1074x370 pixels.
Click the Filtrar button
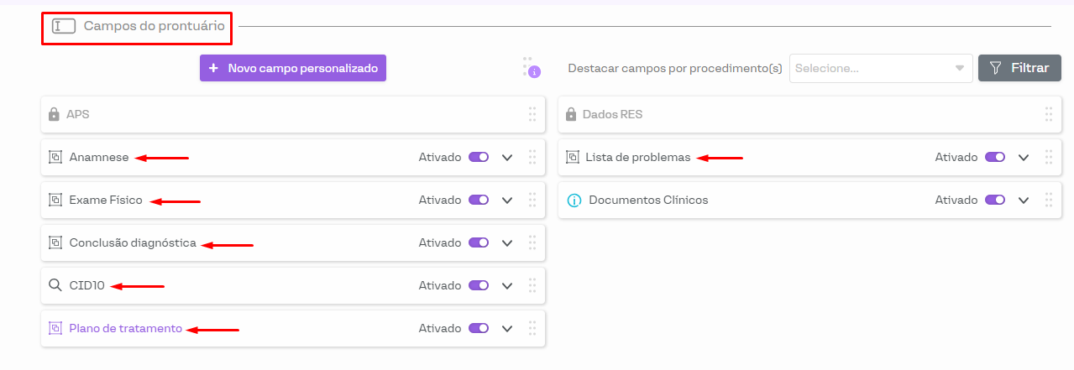click(x=1019, y=68)
